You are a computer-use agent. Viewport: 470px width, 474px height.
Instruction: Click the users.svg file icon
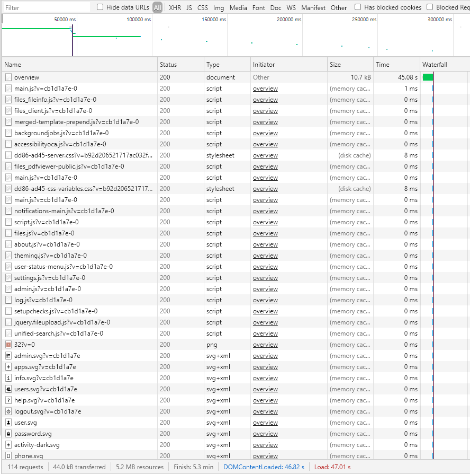pyautogui.click(x=8, y=389)
